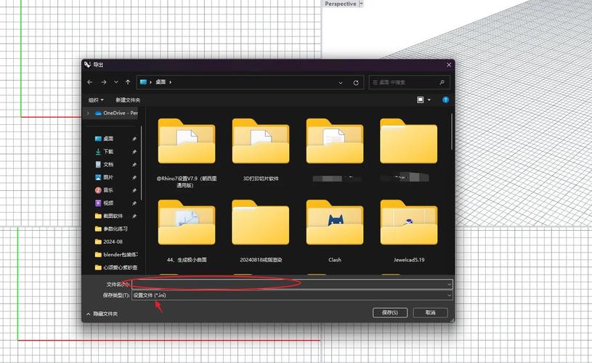Click the 保存(S) button

389,312
